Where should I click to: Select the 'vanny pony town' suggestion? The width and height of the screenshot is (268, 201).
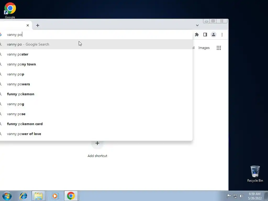pyautogui.click(x=96, y=64)
